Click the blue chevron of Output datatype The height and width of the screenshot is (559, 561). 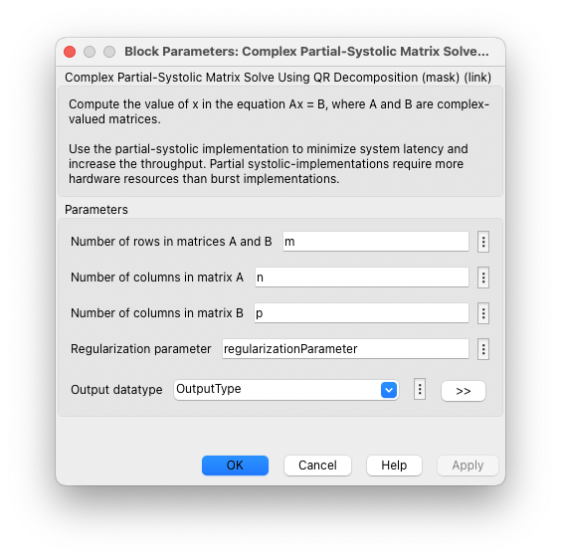[x=389, y=390]
